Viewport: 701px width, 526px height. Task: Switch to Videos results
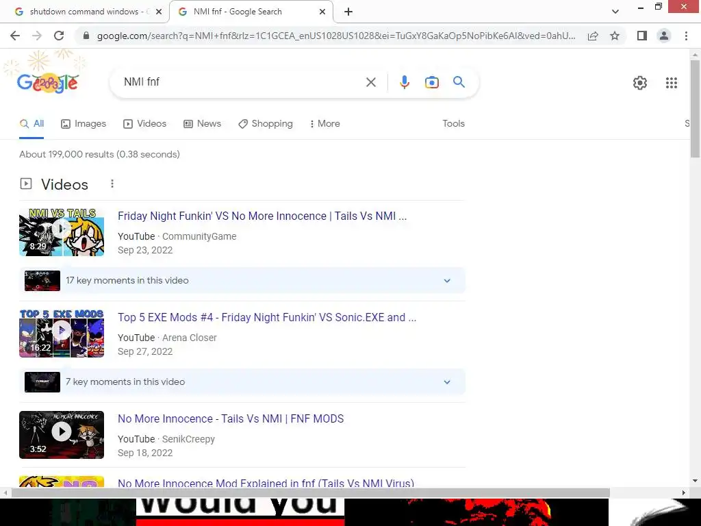[145, 124]
